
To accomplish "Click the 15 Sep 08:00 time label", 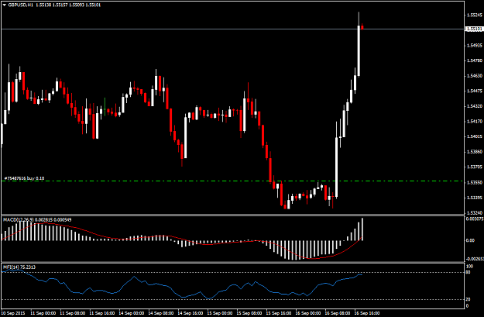I will click(249, 313).
